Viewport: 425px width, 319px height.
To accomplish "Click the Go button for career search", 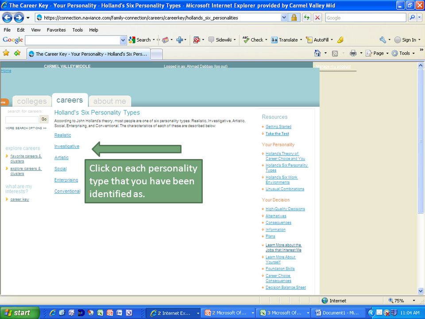I will pyautogui.click(x=44, y=119).
